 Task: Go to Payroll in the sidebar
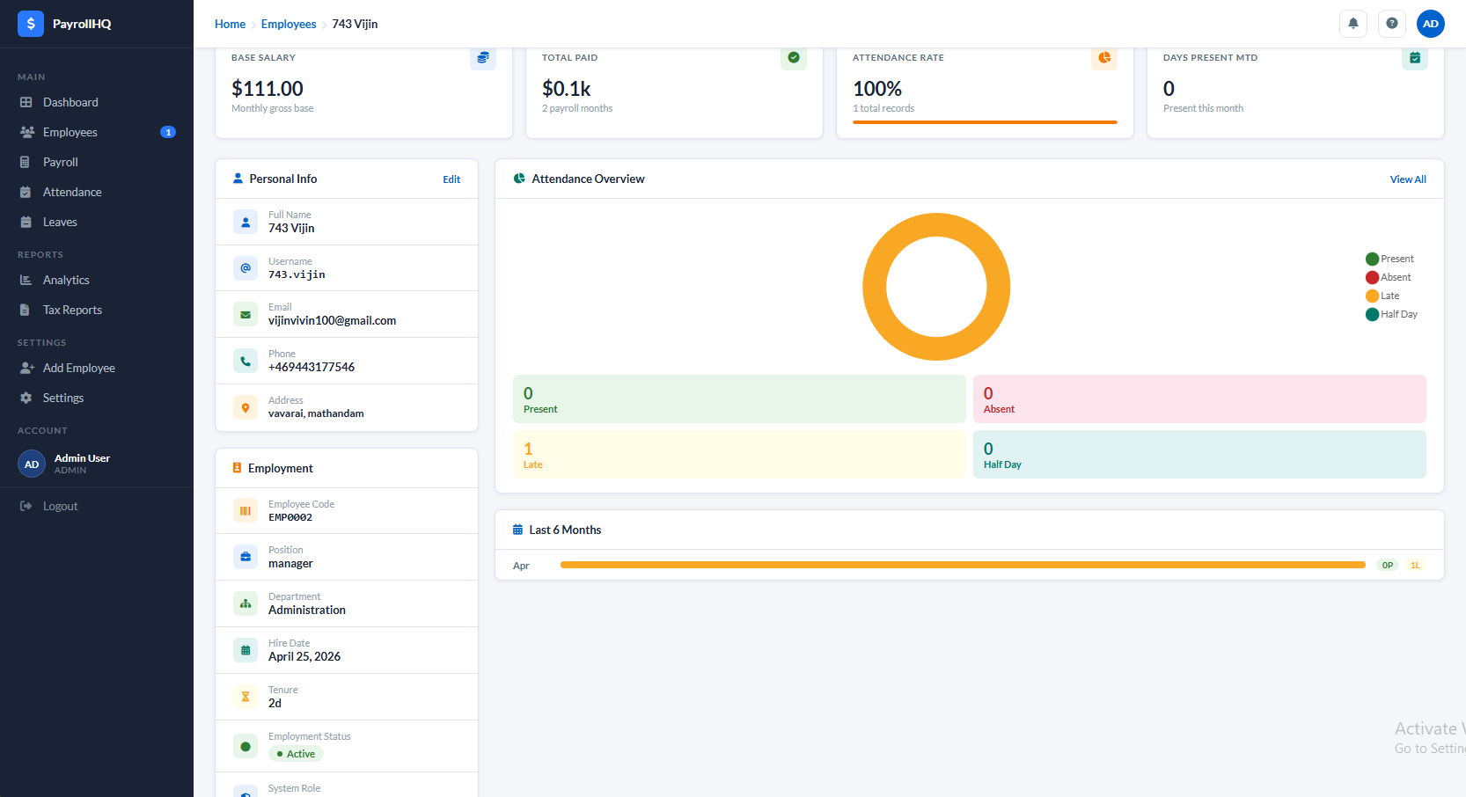60,162
